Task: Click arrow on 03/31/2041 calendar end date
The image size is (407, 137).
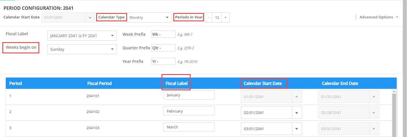Action: coord(374,129)
